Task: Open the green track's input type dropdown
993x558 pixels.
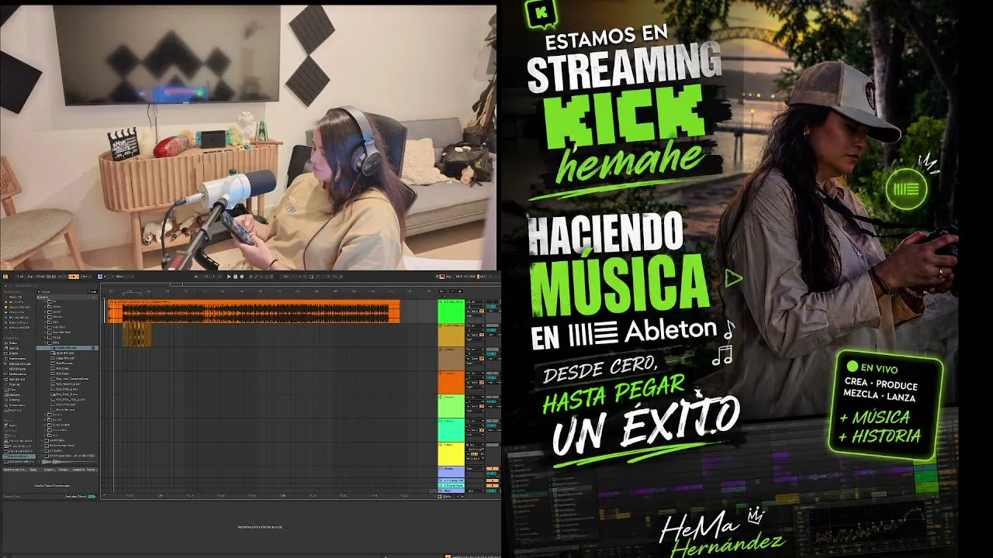Action: coord(475,302)
